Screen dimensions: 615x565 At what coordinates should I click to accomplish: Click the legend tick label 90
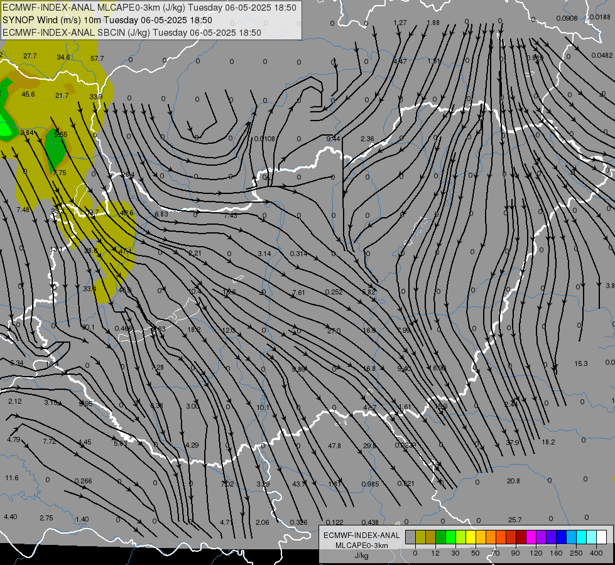[x=515, y=553]
